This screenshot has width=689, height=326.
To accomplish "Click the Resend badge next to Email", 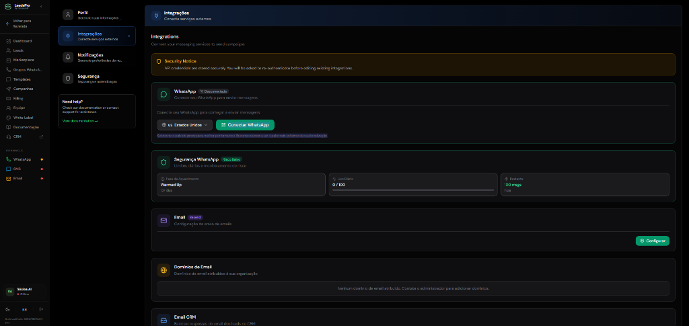I will click(195, 217).
